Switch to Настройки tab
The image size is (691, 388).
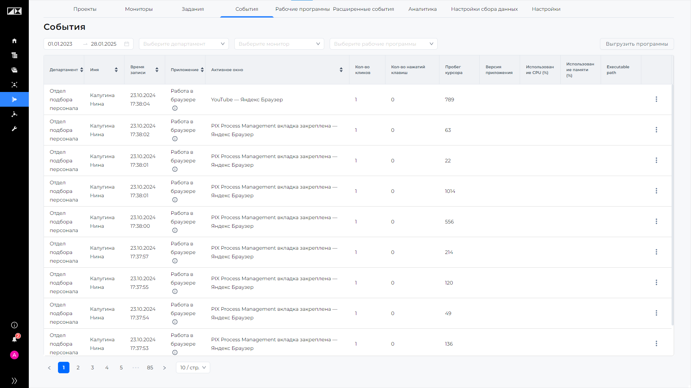pyautogui.click(x=546, y=9)
